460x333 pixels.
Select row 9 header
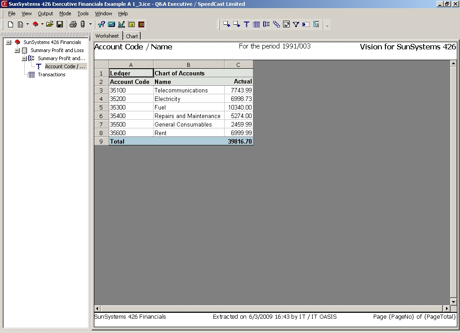pos(101,141)
